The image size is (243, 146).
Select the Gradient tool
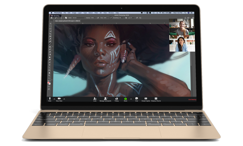50,54
